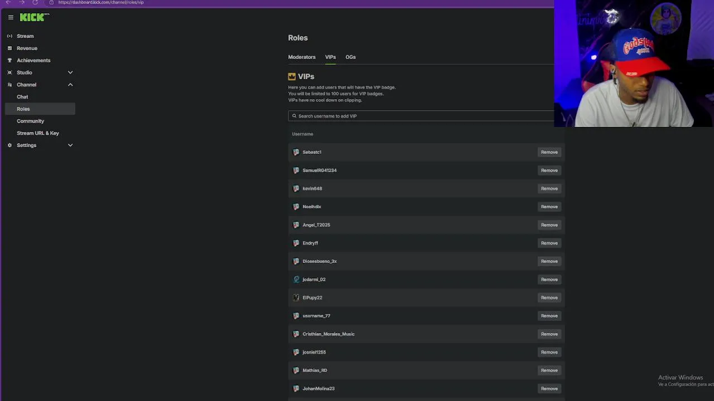Remove ElPupy22 from VIPs

(x=549, y=297)
